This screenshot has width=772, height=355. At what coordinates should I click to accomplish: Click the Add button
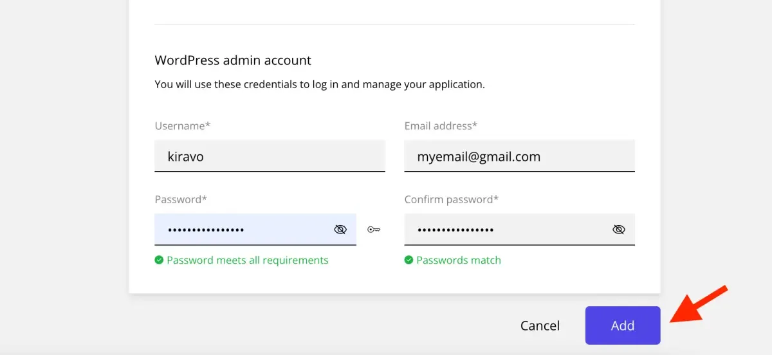pyautogui.click(x=623, y=325)
